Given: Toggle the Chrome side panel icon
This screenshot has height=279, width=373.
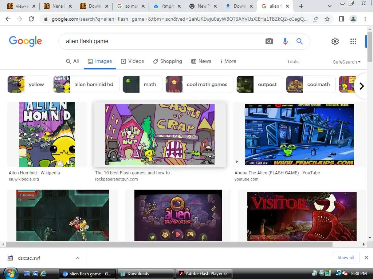Looking at the screenshot, I should click(341, 19).
